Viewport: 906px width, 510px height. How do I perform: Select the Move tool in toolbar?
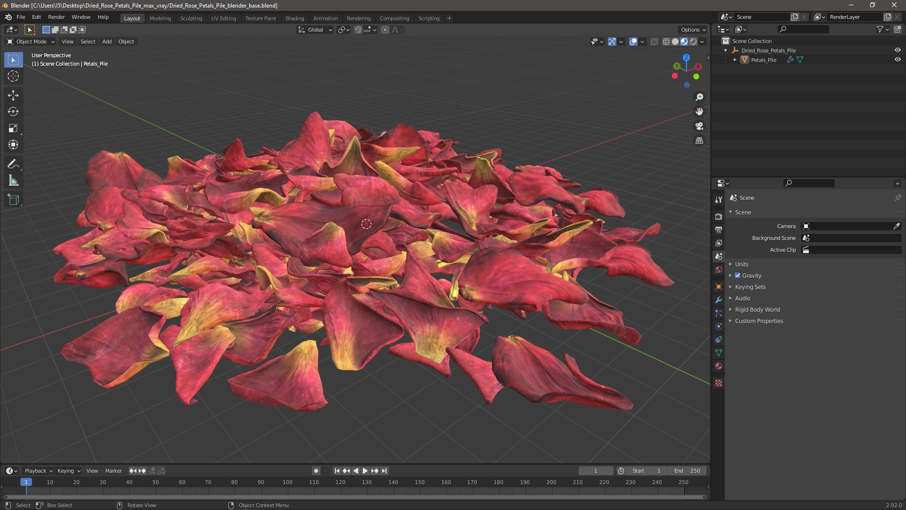pyautogui.click(x=13, y=95)
